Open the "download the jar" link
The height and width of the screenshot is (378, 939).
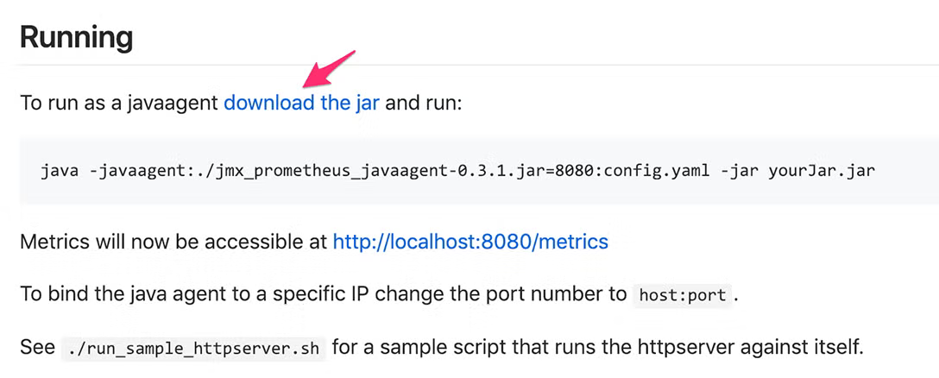click(x=301, y=103)
